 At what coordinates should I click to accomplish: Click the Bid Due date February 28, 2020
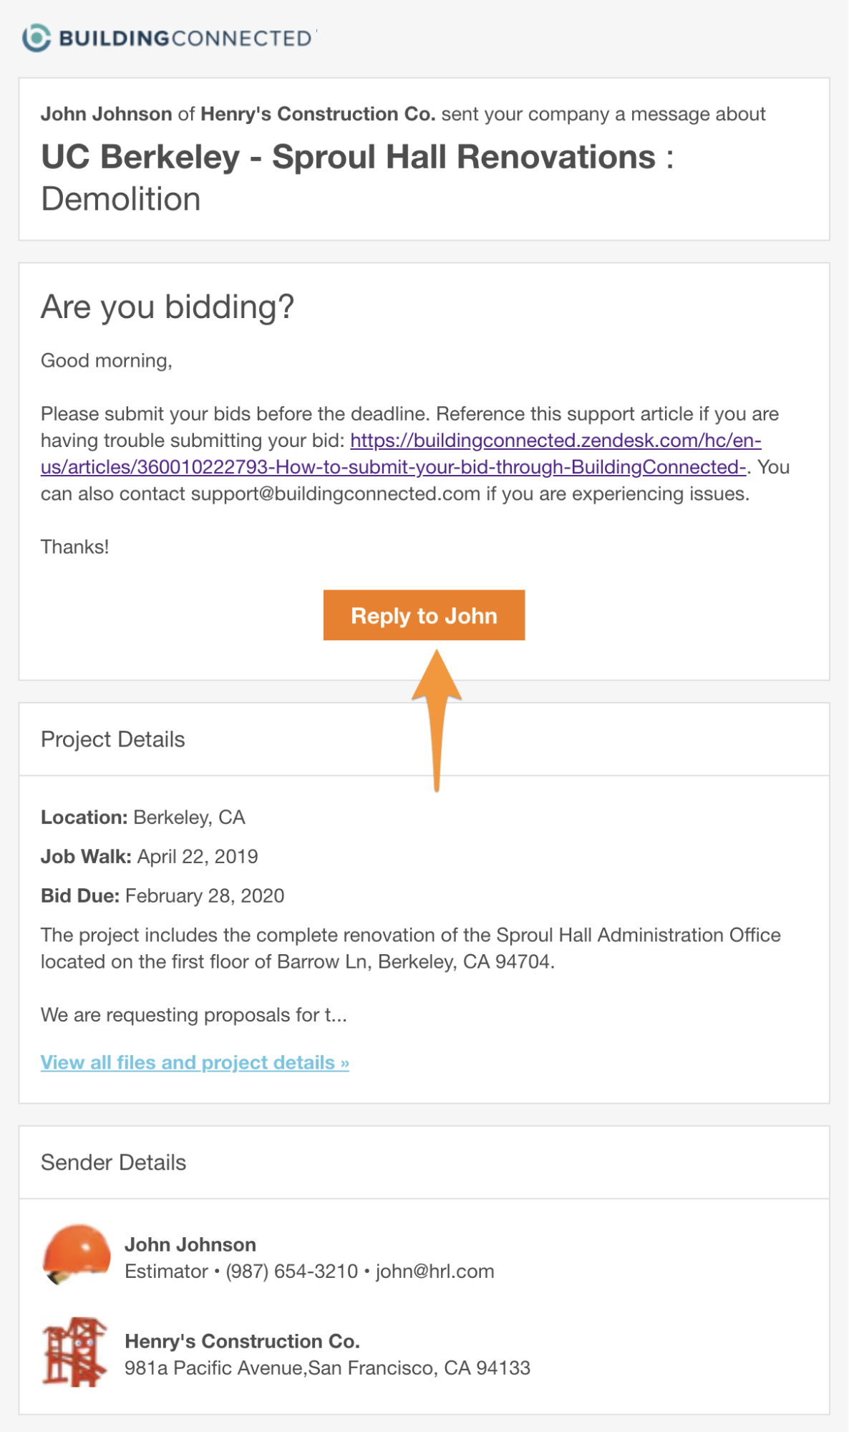[x=204, y=896]
